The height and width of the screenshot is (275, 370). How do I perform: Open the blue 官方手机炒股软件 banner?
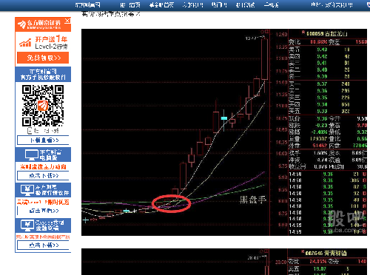[x=43, y=74]
